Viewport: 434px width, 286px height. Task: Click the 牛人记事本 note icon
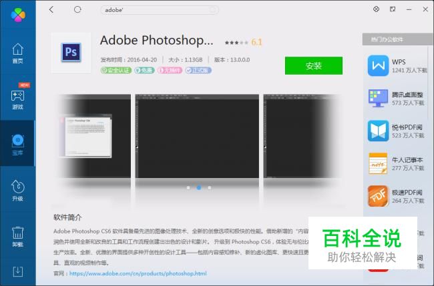pyautogui.click(x=378, y=163)
